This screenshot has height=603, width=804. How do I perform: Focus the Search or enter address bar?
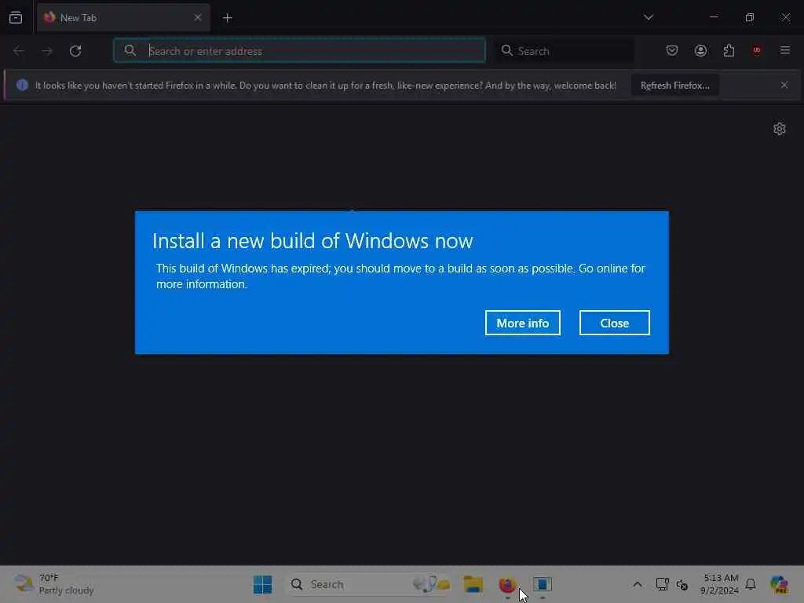coord(299,50)
